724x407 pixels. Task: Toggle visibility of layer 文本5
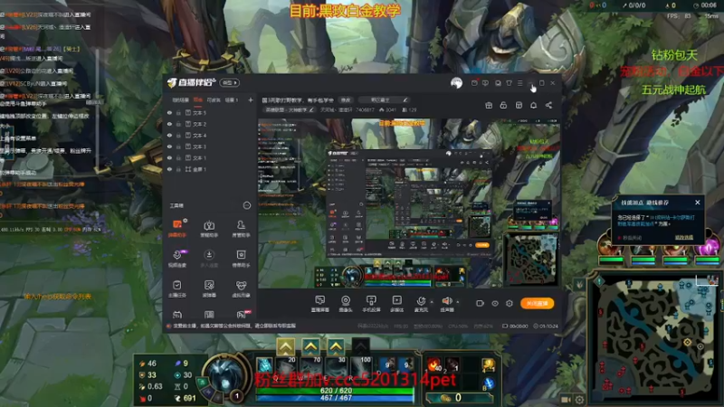click(169, 112)
